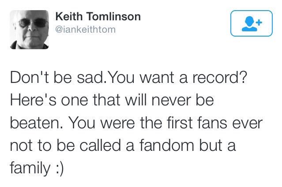Select the phrase "Don't be sad."
Viewport: 282px width, 187px height.
click(x=57, y=78)
